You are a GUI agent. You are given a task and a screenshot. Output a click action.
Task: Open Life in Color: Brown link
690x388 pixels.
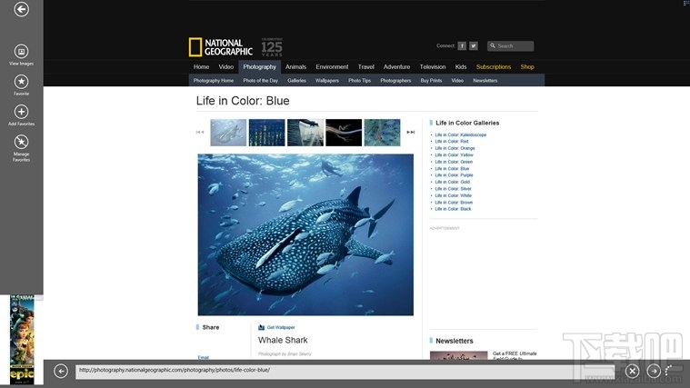coord(454,203)
